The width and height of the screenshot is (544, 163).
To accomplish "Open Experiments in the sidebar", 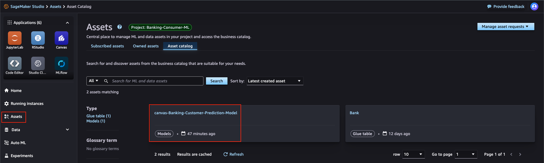I will pos(19,156).
